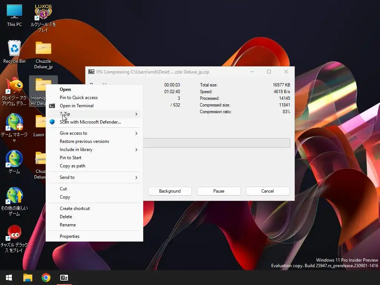Click the Compressed size value 11841
This screenshot has height=285, width=380.
coord(285,105)
